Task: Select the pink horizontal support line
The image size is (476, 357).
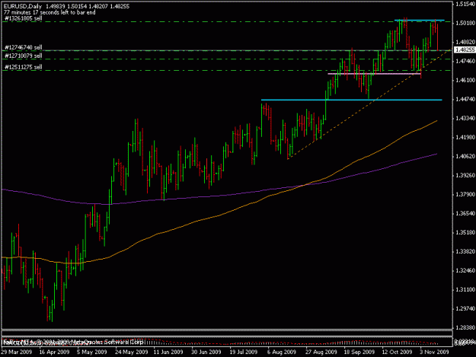Action: pos(374,74)
